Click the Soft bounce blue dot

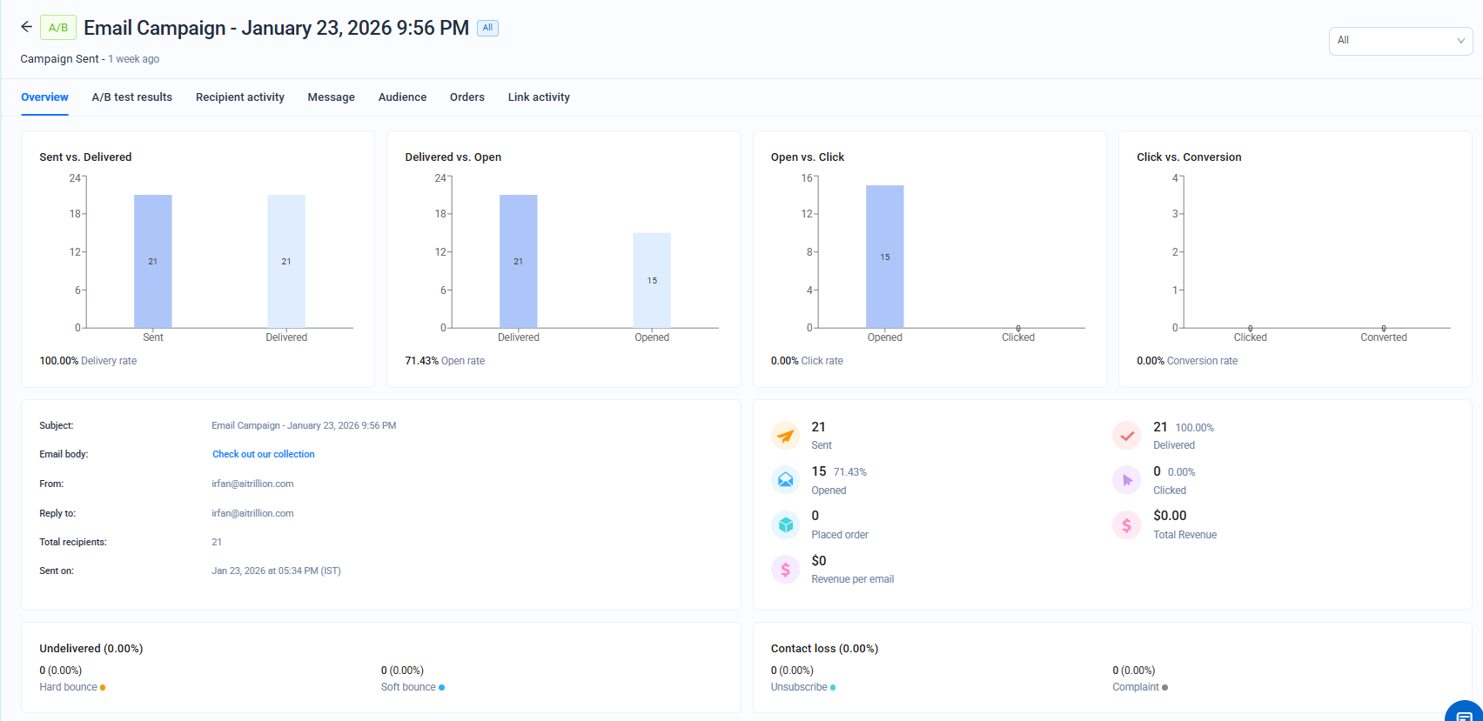(441, 687)
